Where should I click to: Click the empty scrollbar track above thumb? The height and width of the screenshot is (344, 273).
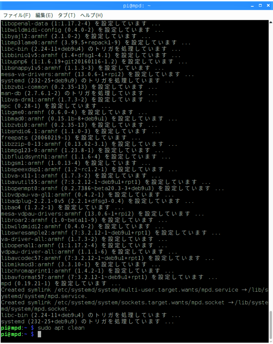click(x=271, y=167)
